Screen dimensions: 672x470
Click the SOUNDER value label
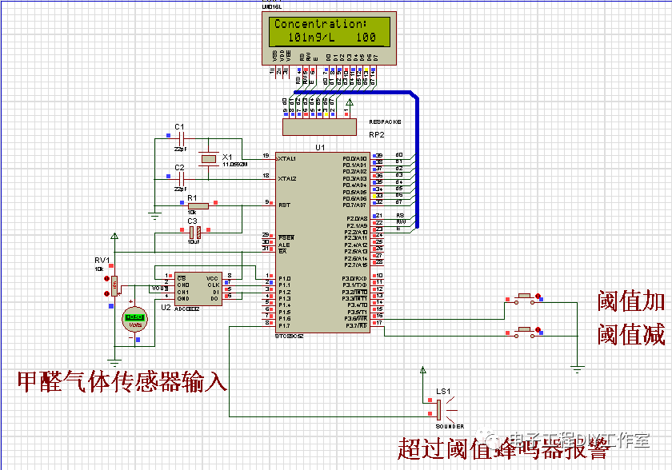tap(450, 426)
